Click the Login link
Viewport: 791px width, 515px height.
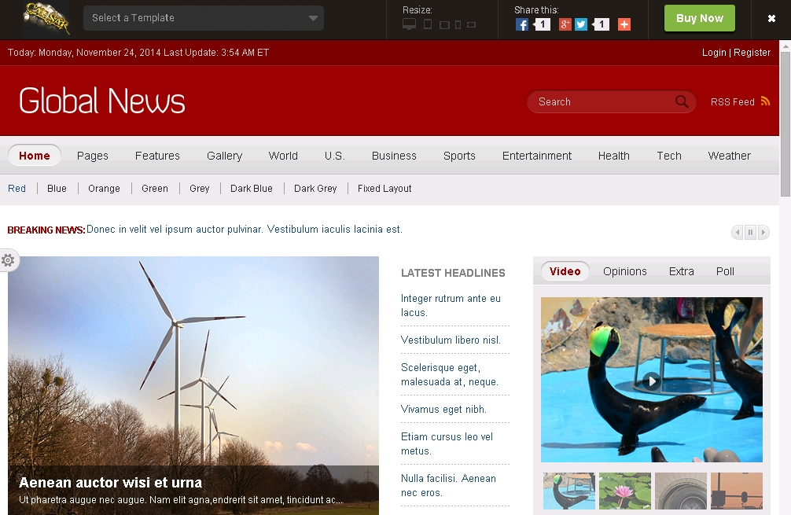click(714, 53)
